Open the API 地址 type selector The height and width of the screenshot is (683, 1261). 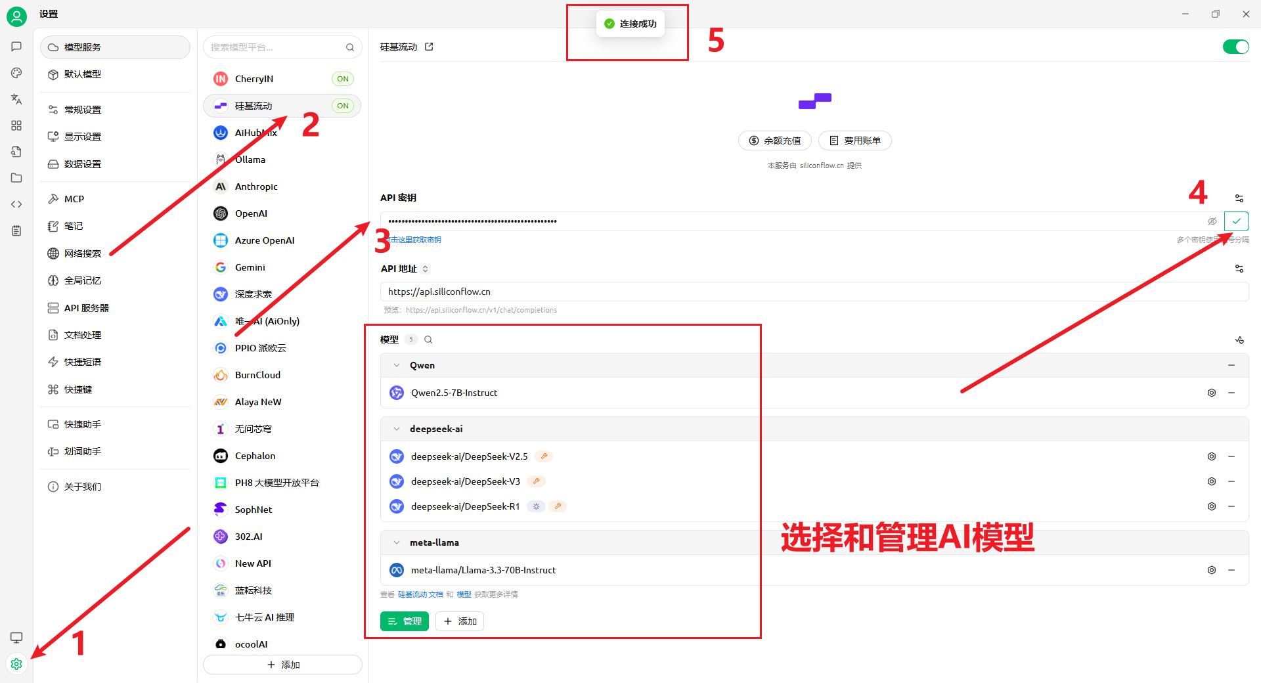coord(426,269)
